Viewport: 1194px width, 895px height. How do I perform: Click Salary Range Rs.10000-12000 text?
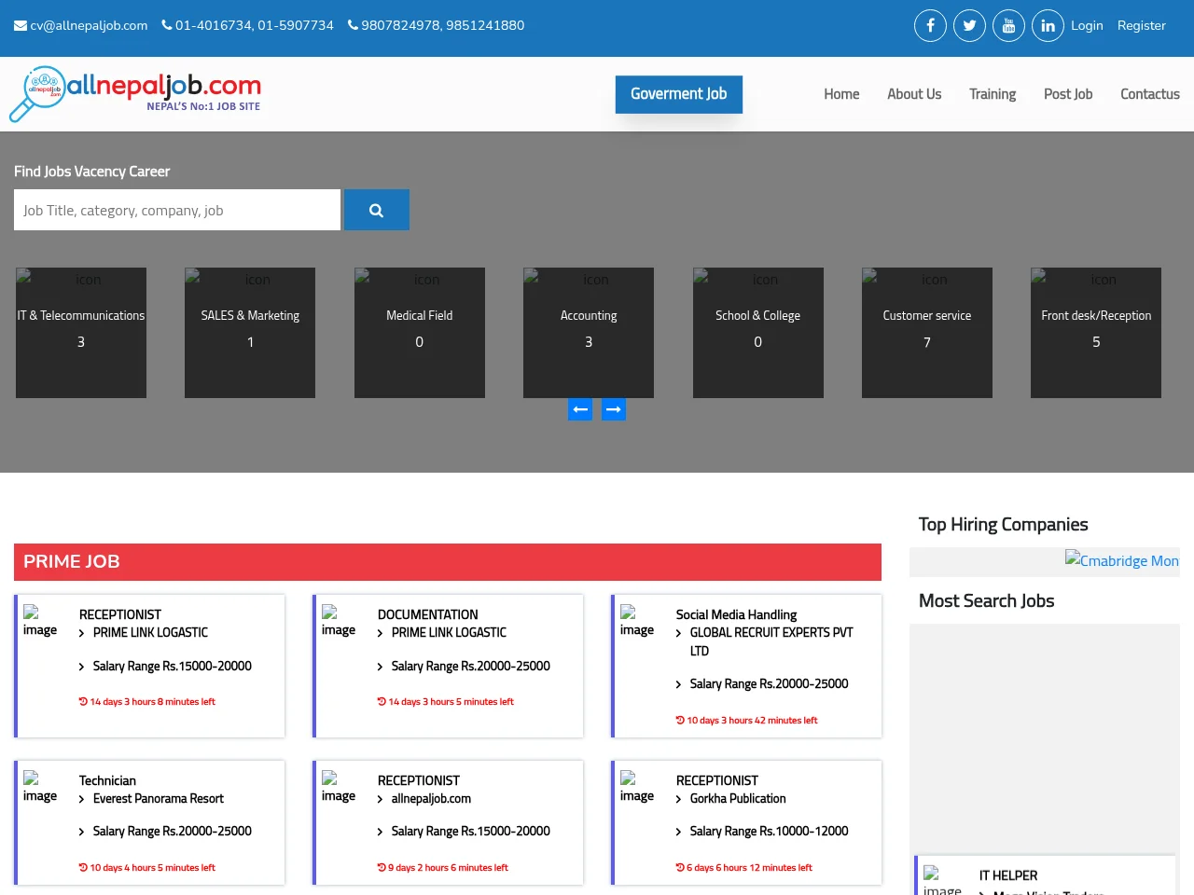coord(770,831)
